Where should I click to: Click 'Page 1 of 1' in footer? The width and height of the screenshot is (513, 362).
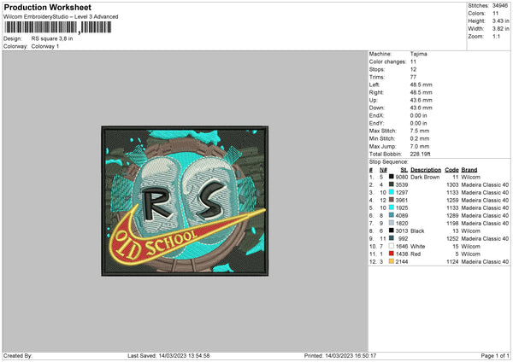pos(495,355)
